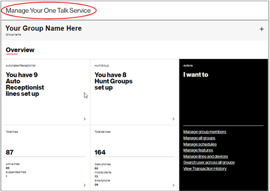Click the I want to heading
This screenshot has height=192, width=270.
point(195,74)
